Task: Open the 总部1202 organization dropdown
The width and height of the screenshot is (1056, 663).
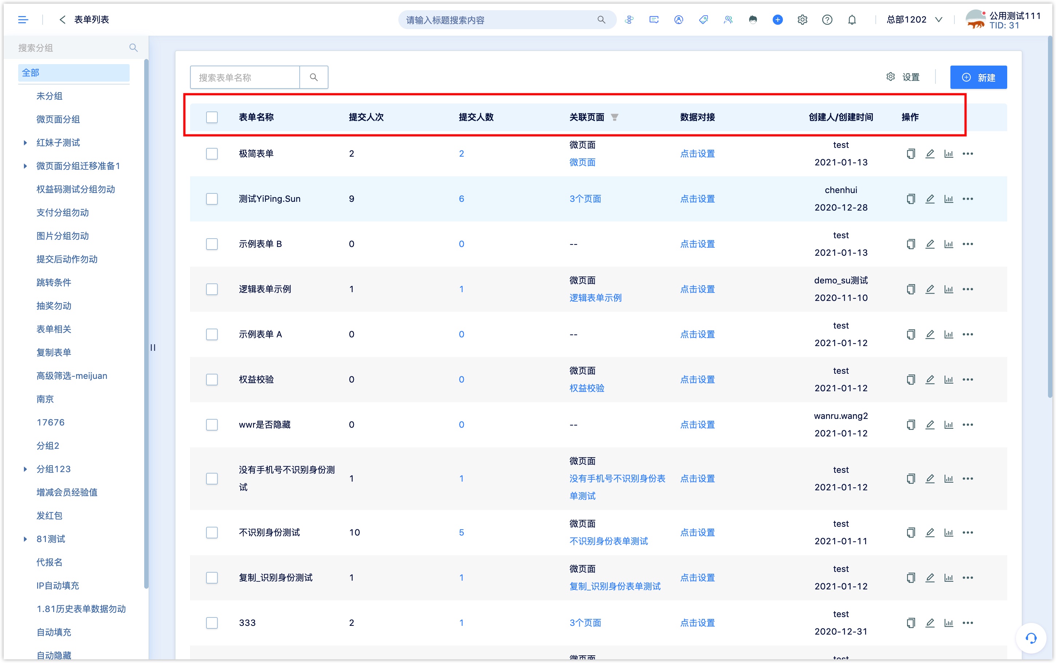Action: [914, 20]
